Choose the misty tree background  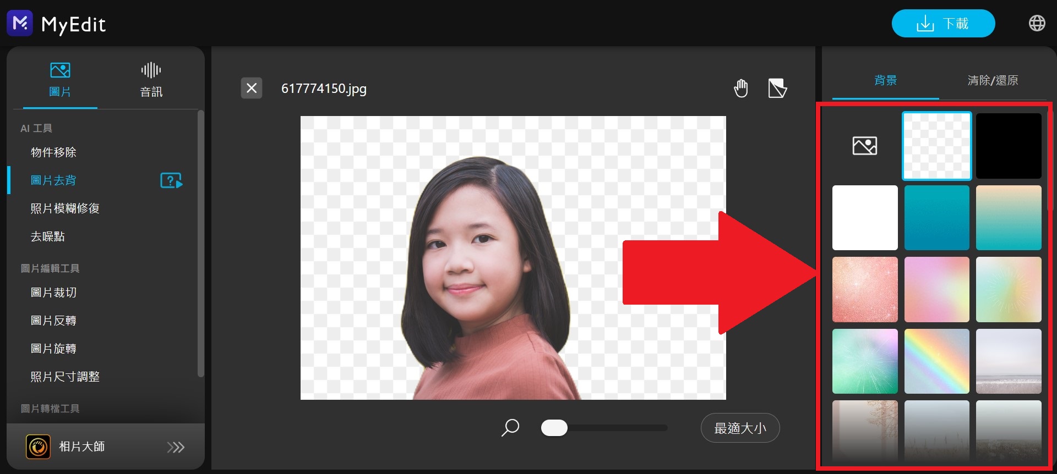(865, 432)
